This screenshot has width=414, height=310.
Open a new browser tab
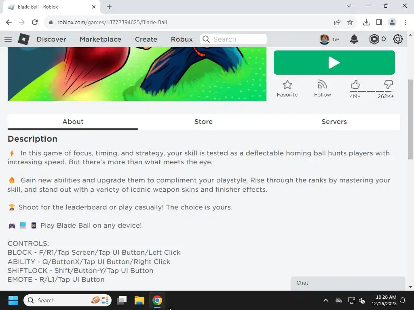(109, 7)
